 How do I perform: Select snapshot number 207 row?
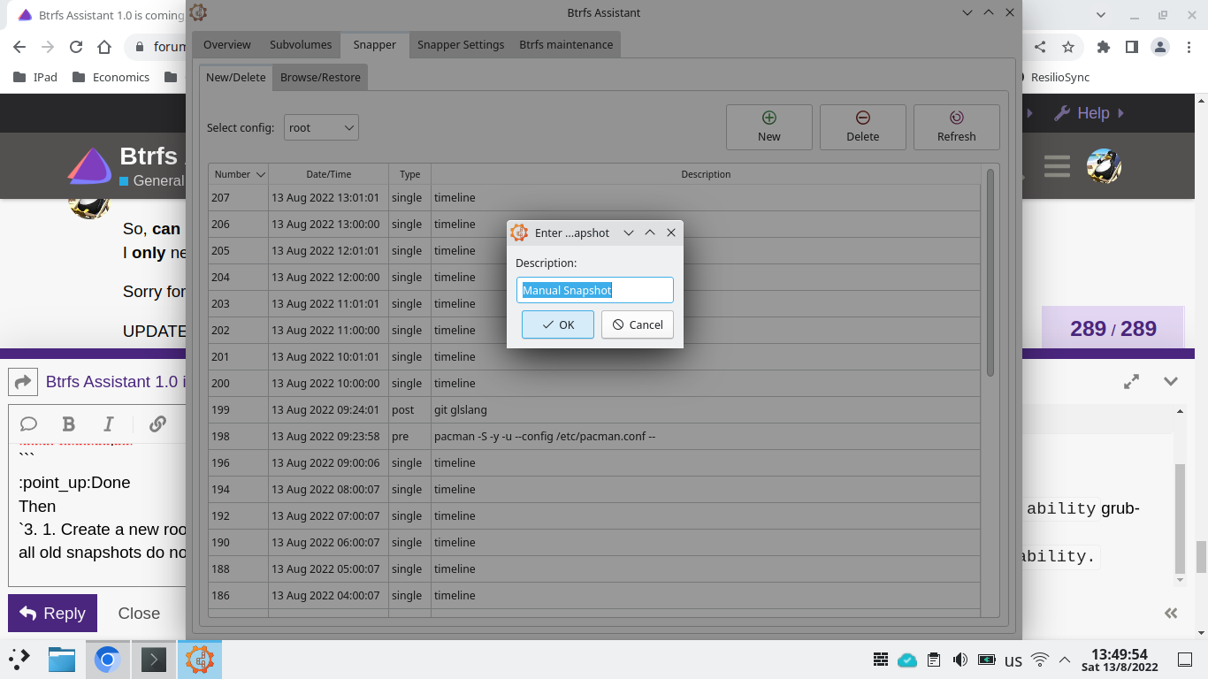click(594, 197)
